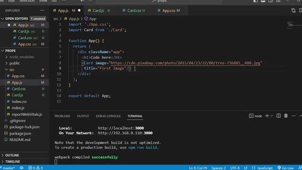Screen dimensions: 302x170
Task: Click the Go Live status bar button
Action: click(285, 168)
